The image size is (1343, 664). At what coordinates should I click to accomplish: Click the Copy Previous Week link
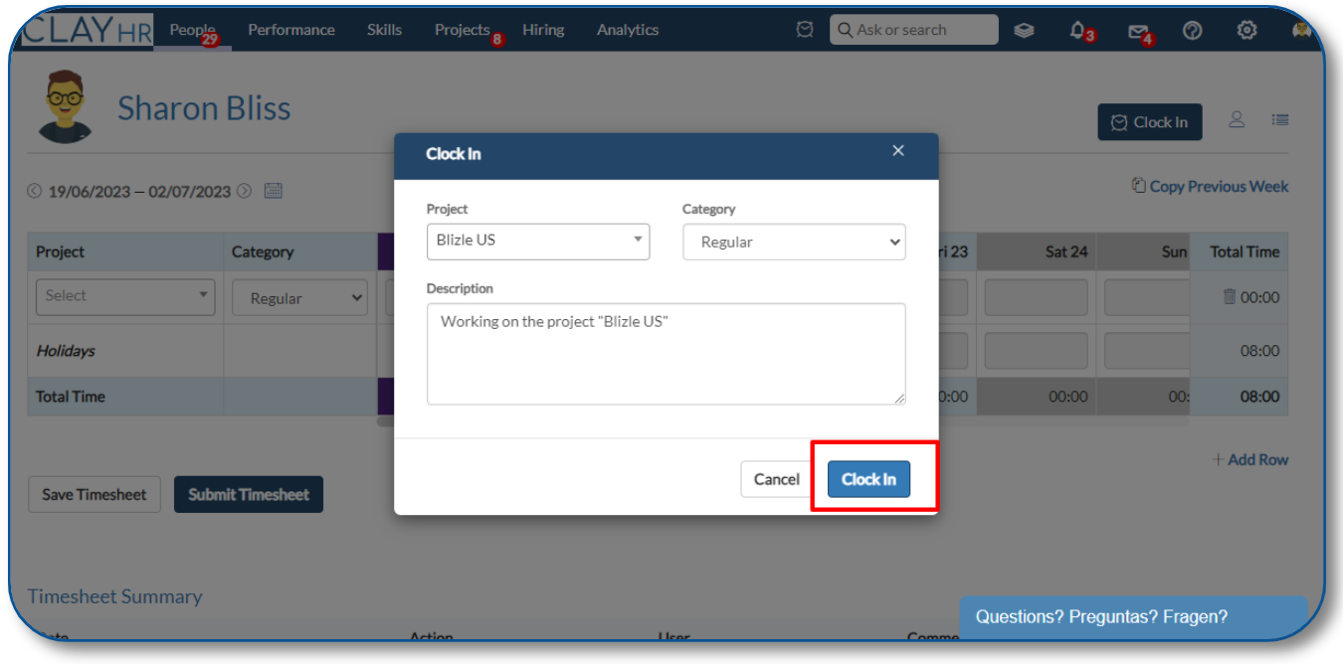tap(1210, 186)
